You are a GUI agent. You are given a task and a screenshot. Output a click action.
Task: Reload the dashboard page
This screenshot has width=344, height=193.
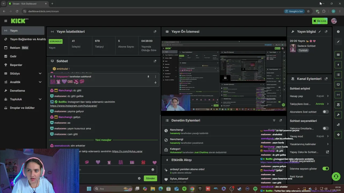pyautogui.click(x=17, y=11)
